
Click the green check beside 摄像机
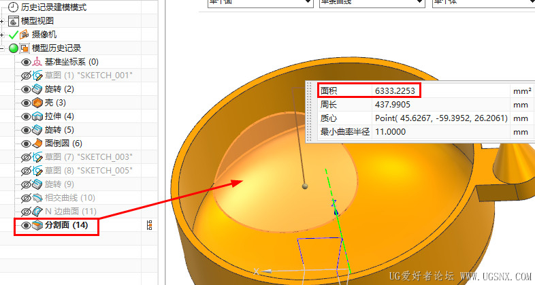coord(14,35)
